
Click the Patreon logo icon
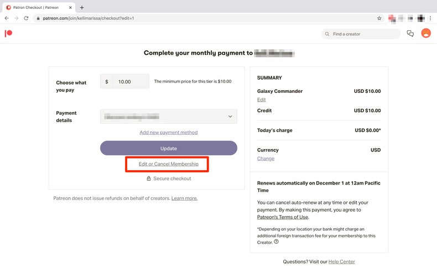point(8,34)
